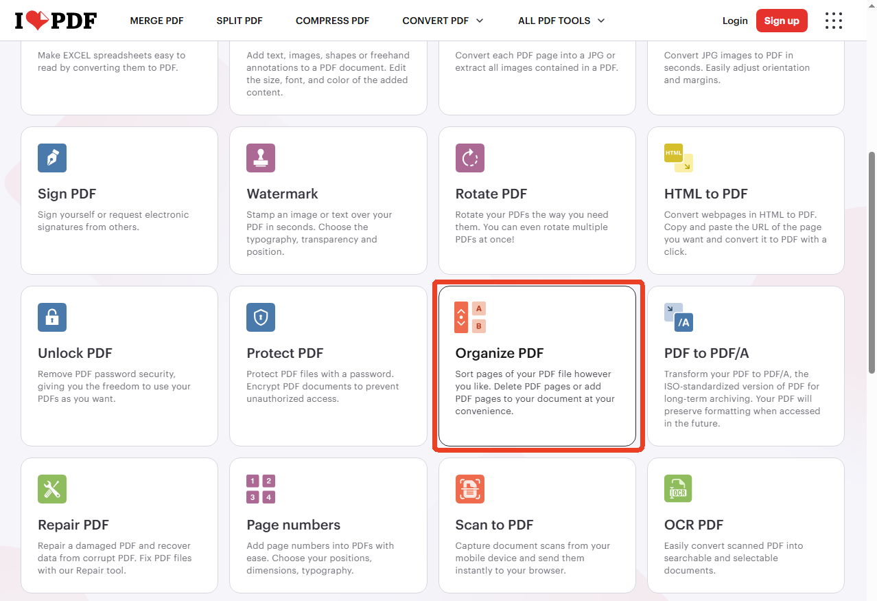Click the 'Capture document scans' description
The width and height of the screenshot is (877, 601).
[x=533, y=558]
